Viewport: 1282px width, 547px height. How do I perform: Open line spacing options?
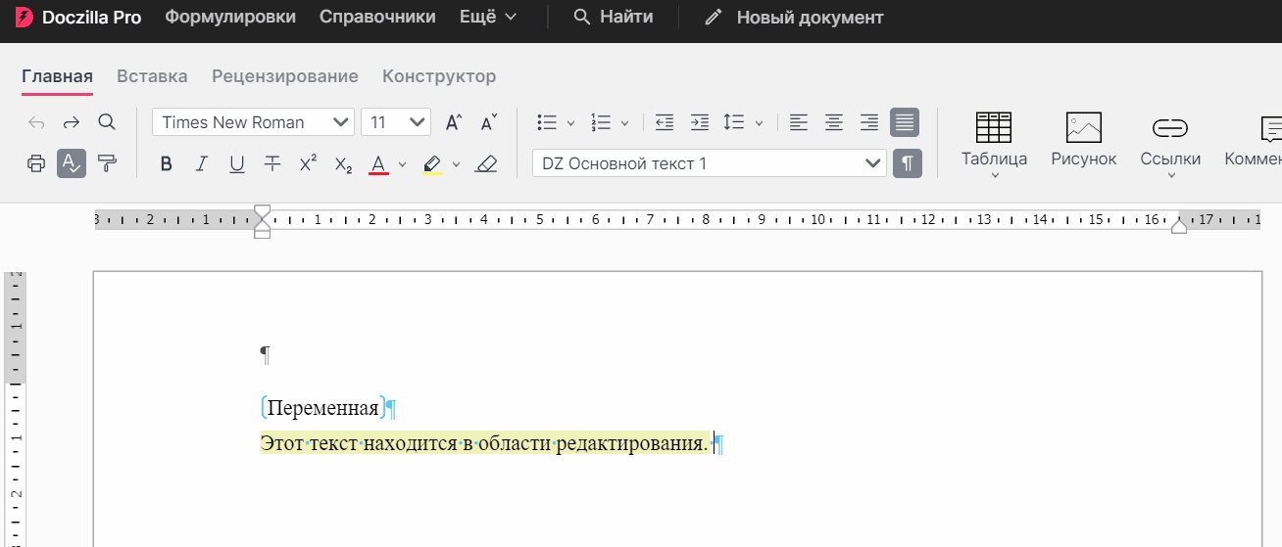click(734, 122)
